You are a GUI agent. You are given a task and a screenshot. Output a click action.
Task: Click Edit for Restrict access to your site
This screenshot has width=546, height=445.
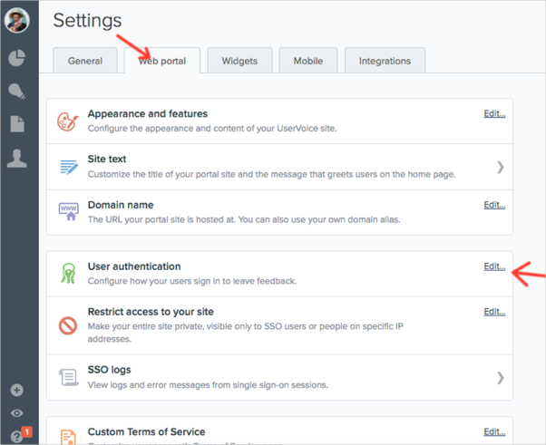pos(494,312)
